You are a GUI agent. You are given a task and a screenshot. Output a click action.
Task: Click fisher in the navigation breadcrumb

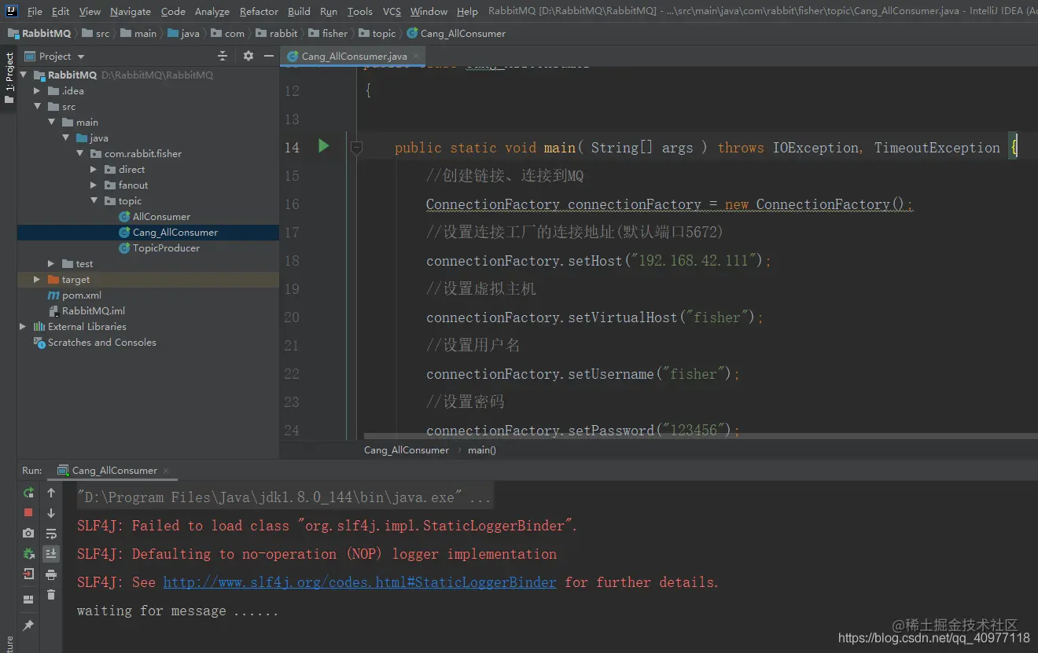click(x=327, y=33)
